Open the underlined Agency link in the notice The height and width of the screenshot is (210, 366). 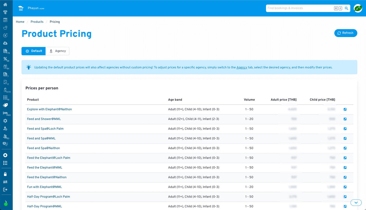coord(242,67)
